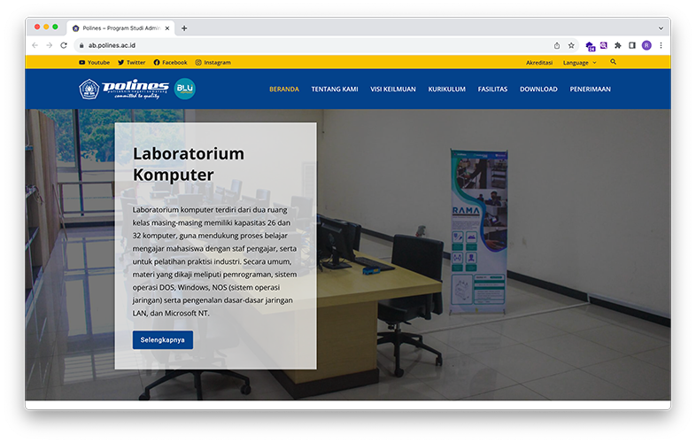Screen dimensions: 696x443
Task: Open the Twitter social link
Action: click(131, 63)
